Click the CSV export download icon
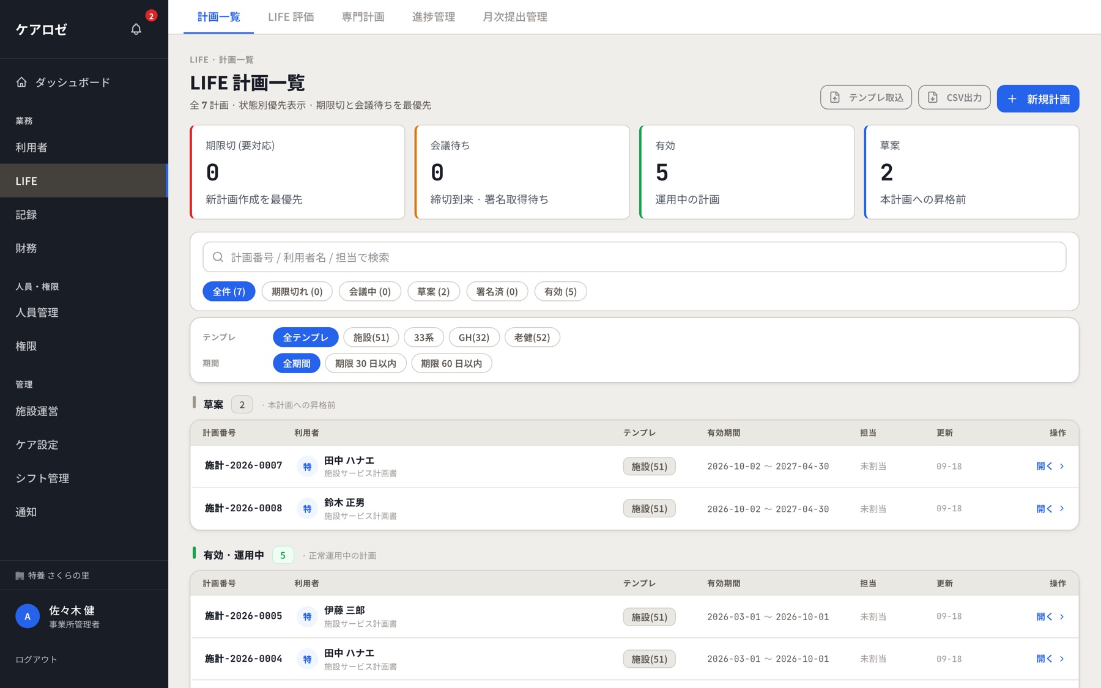 pyautogui.click(x=933, y=97)
